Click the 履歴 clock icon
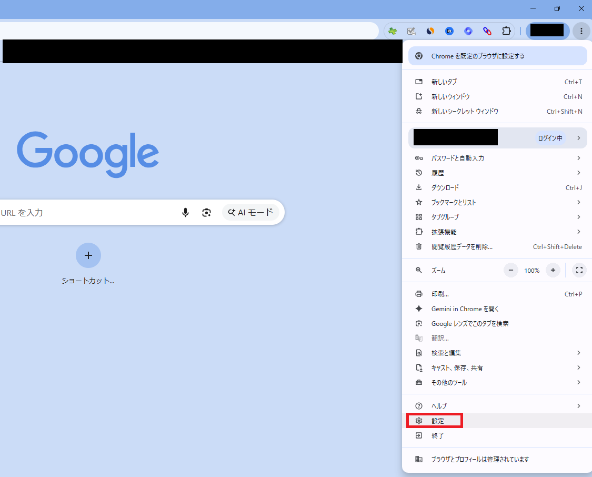The width and height of the screenshot is (592, 477). coord(419,173)
